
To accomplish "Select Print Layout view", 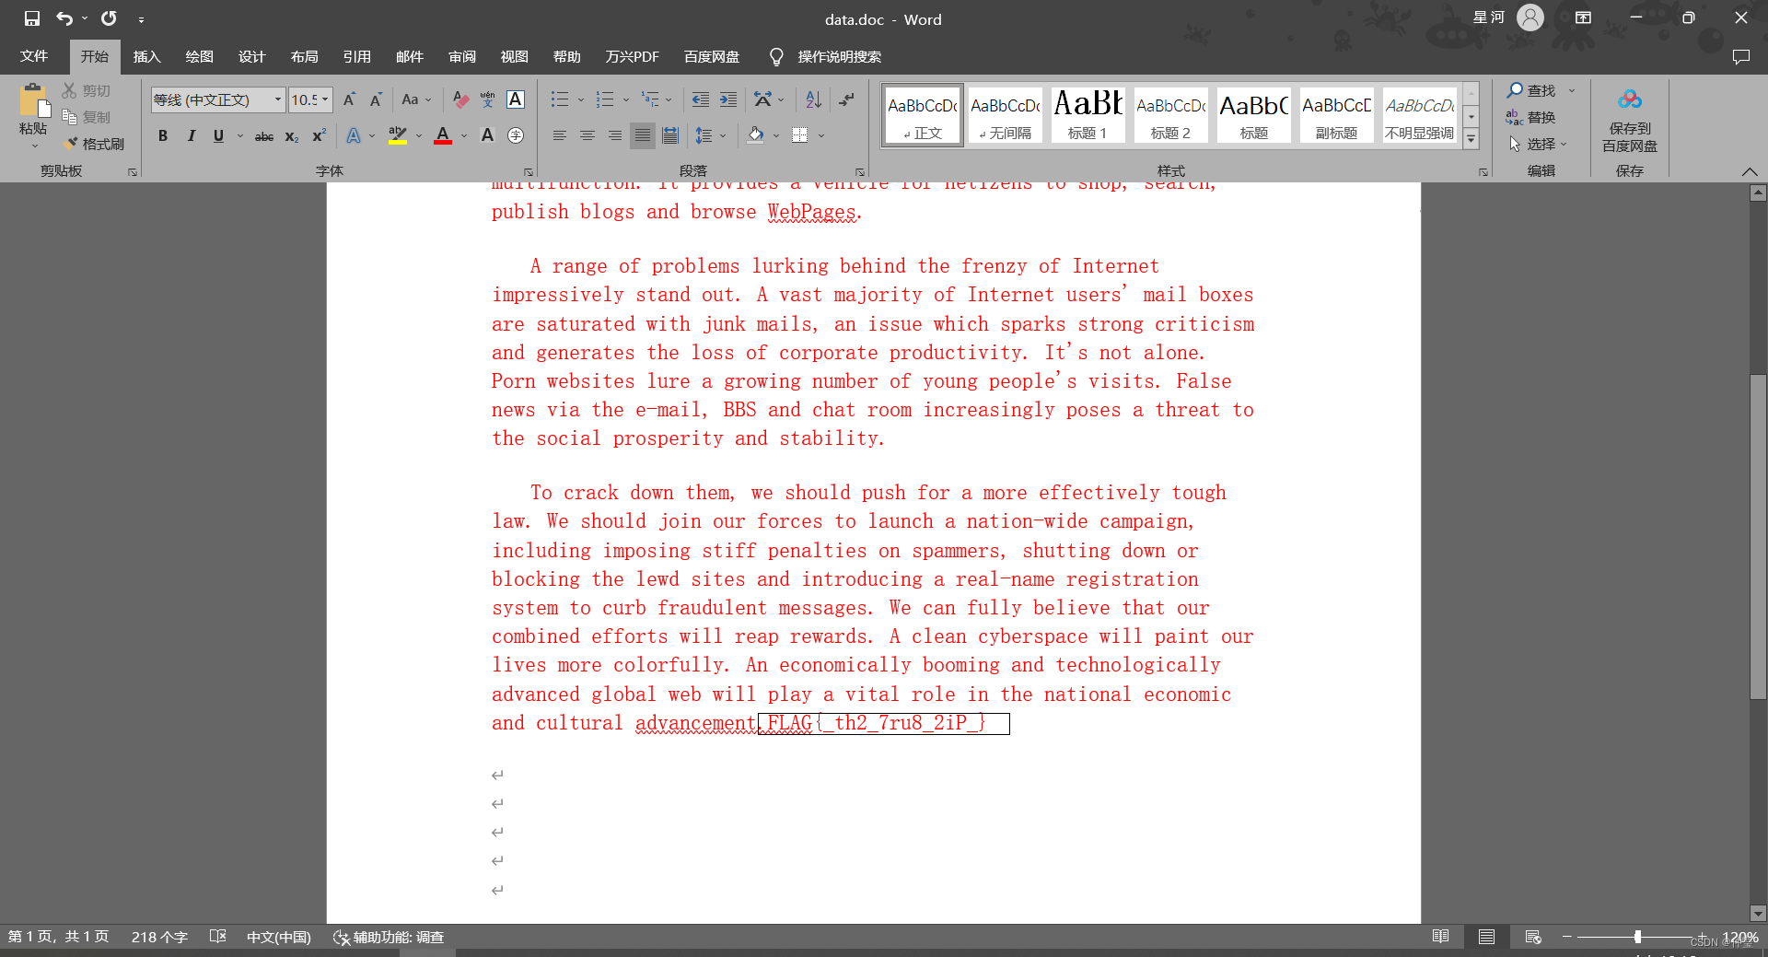I will 1486,937.
